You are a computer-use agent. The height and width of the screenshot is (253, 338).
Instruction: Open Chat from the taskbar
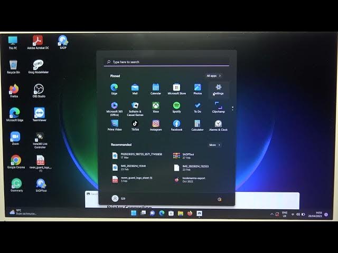tap(152, 213)
